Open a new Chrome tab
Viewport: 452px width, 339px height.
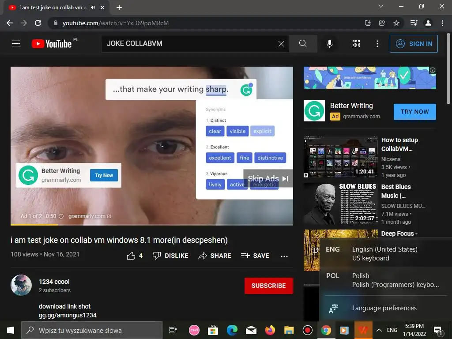tap(119, 8)
